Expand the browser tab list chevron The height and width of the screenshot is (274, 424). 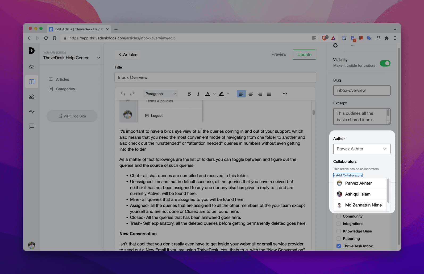click(x=395, y=29)
